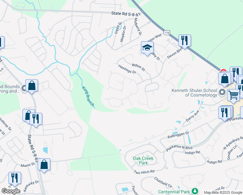The width and height of the screenshot is (243, 195).
Task: Open the Kenneth Shuler School location pin
Action: click(x=222, y=92)
